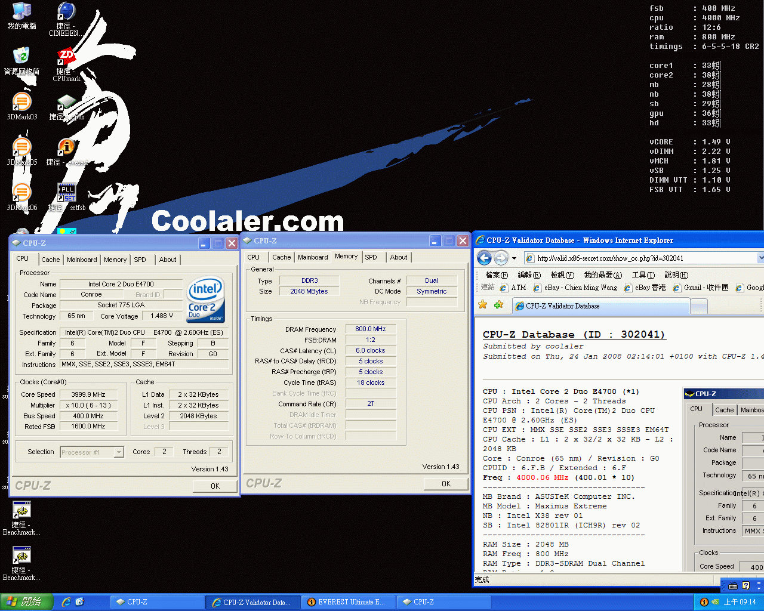The image size is (764, 611).
Task: Click the last CPU-Z taskbar button
Action: pyautogui.click(x=443, y=602)
